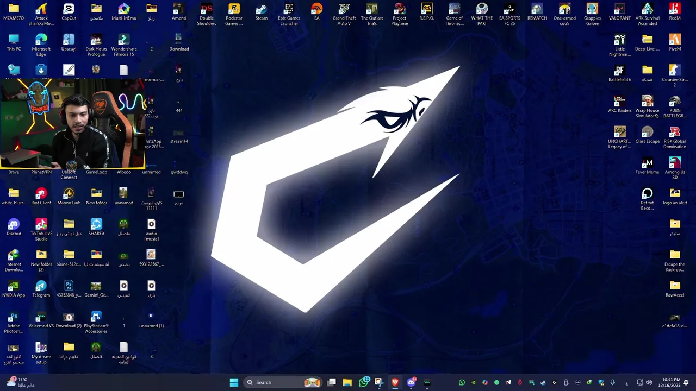696x391 pixels.
Task: Open the REMATCH game icon
Action: tap(537, 12)
